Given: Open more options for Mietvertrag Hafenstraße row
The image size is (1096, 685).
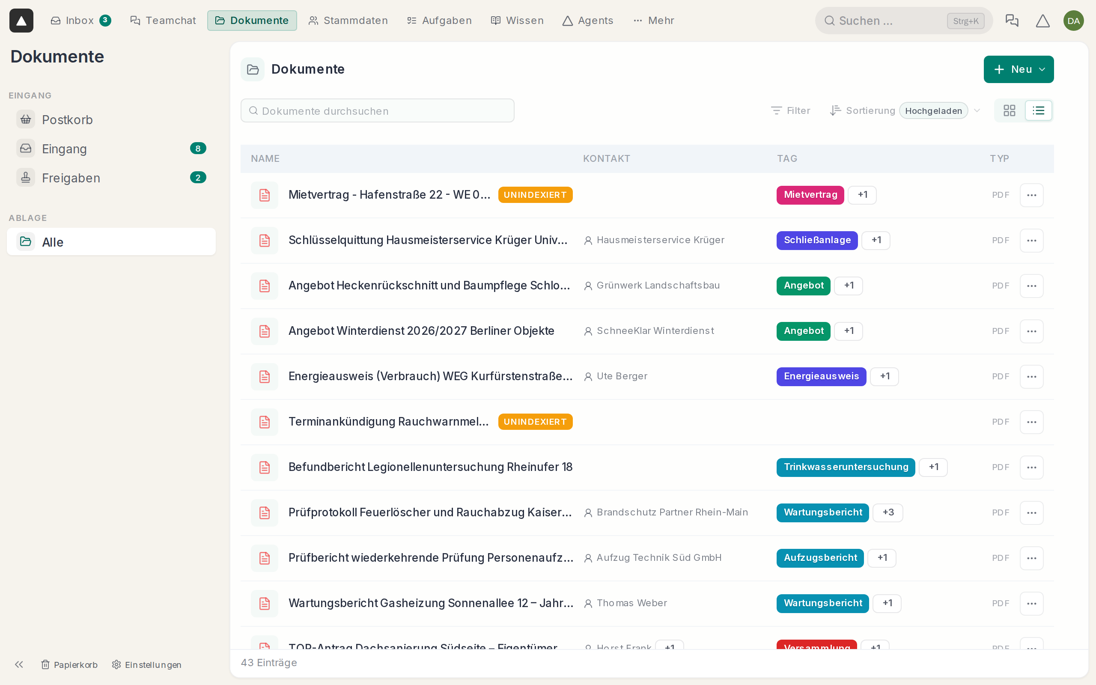Looking at the screenshot, I should click(1032, 195).
